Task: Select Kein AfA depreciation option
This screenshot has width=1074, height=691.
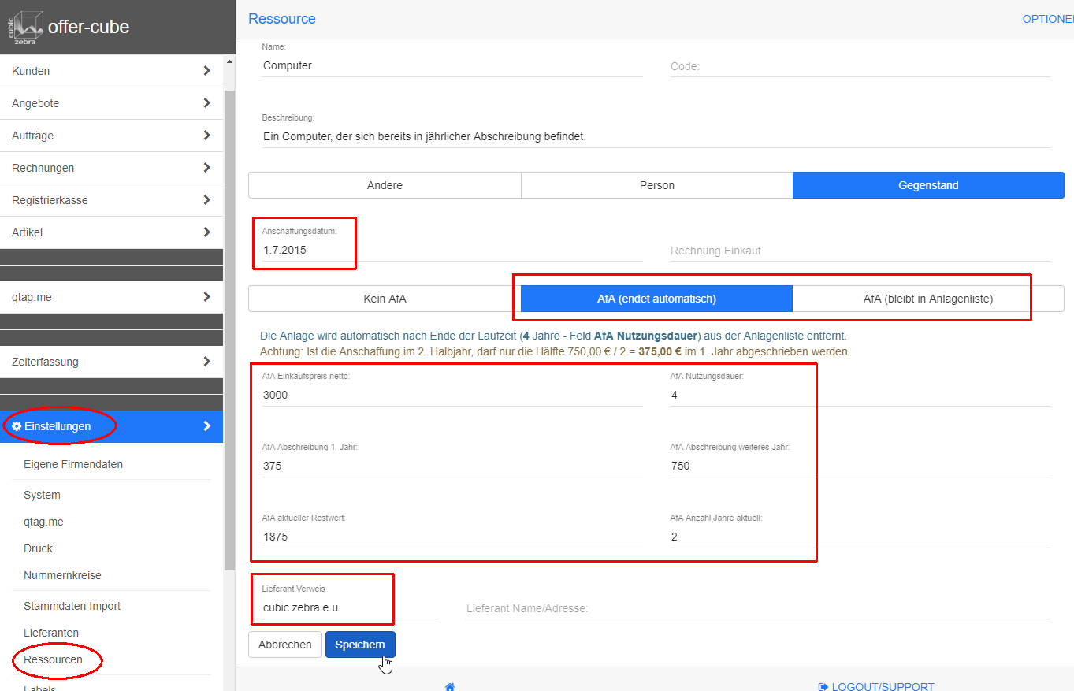Action: [385, 299]
